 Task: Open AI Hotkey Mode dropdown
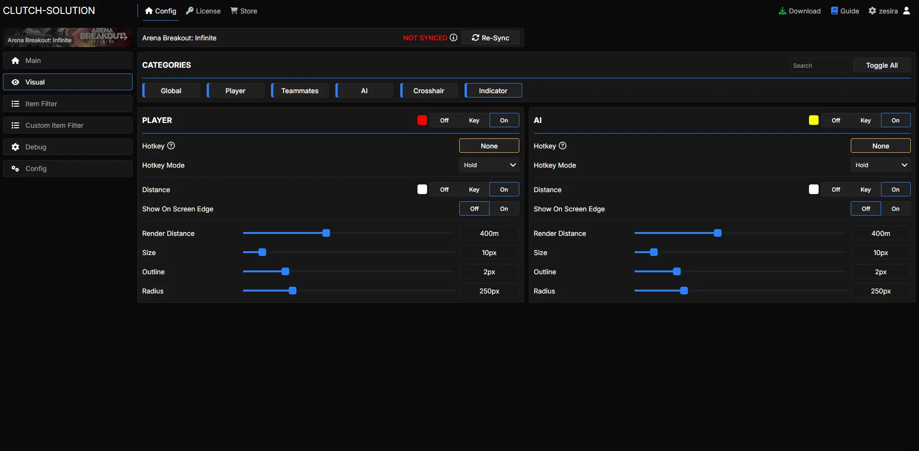point(881,165)
